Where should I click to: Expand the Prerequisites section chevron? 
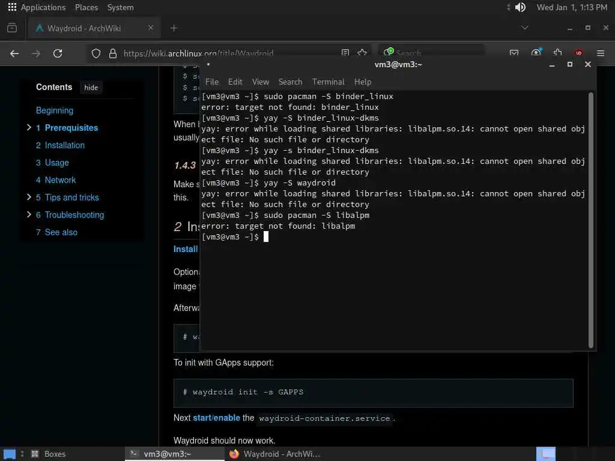(29, 127)
